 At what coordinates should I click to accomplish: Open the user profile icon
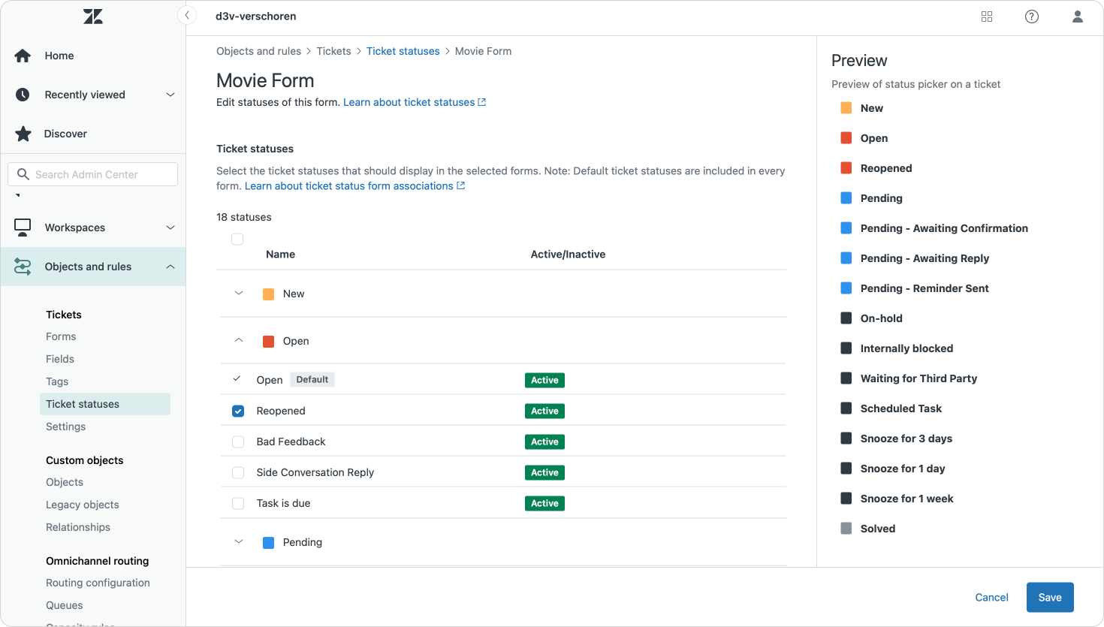tap(1078, 17)
